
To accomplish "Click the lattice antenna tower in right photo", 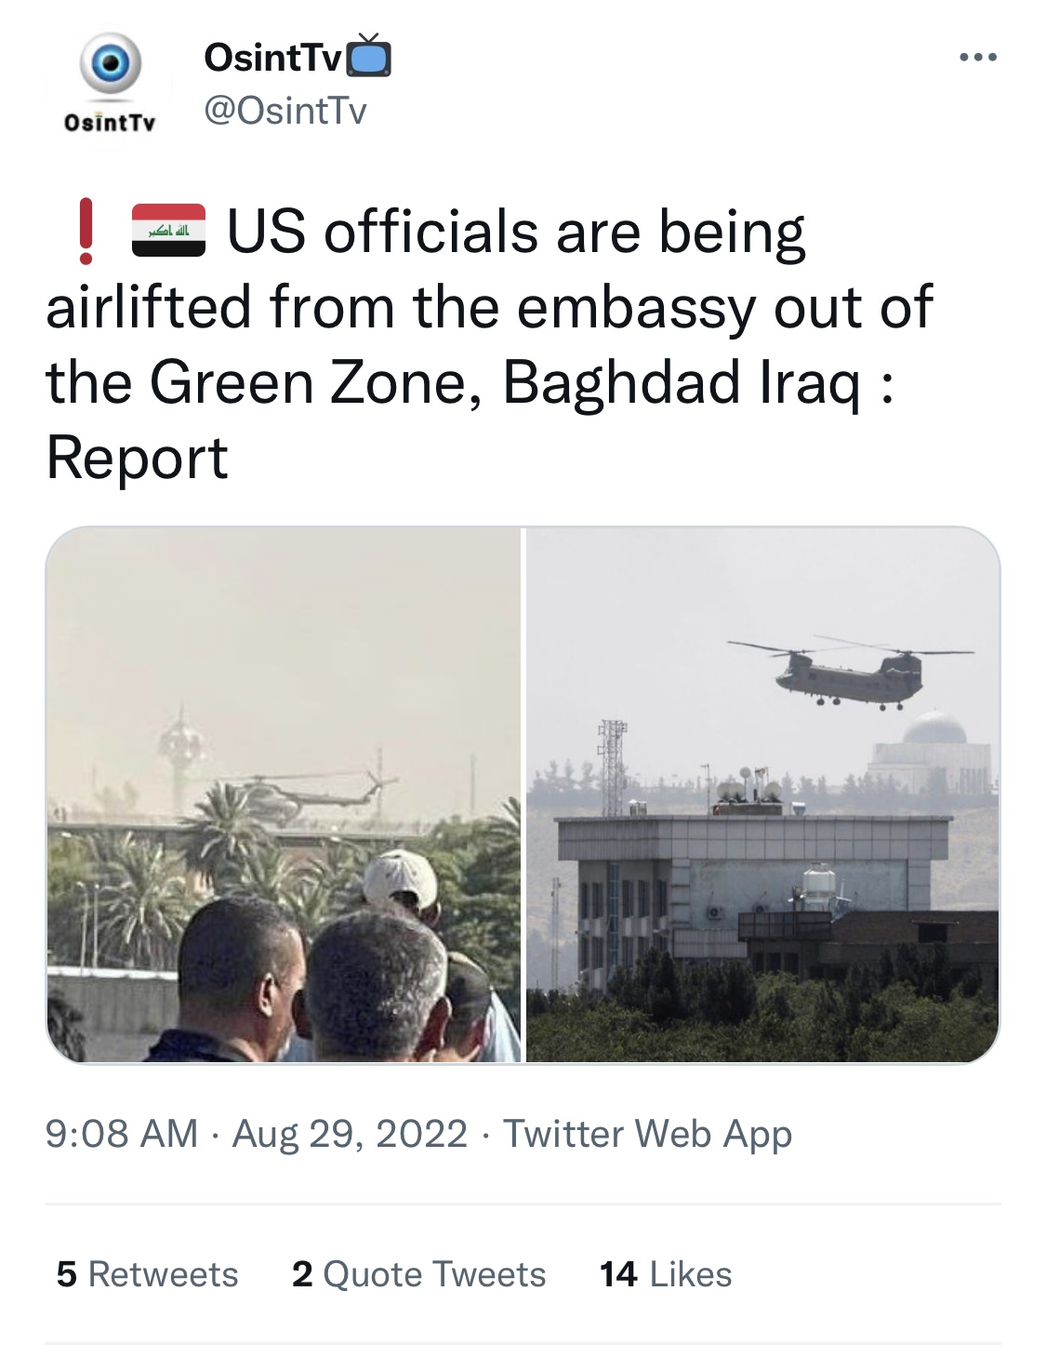I will pyautogui.click(x=613, y=763).
